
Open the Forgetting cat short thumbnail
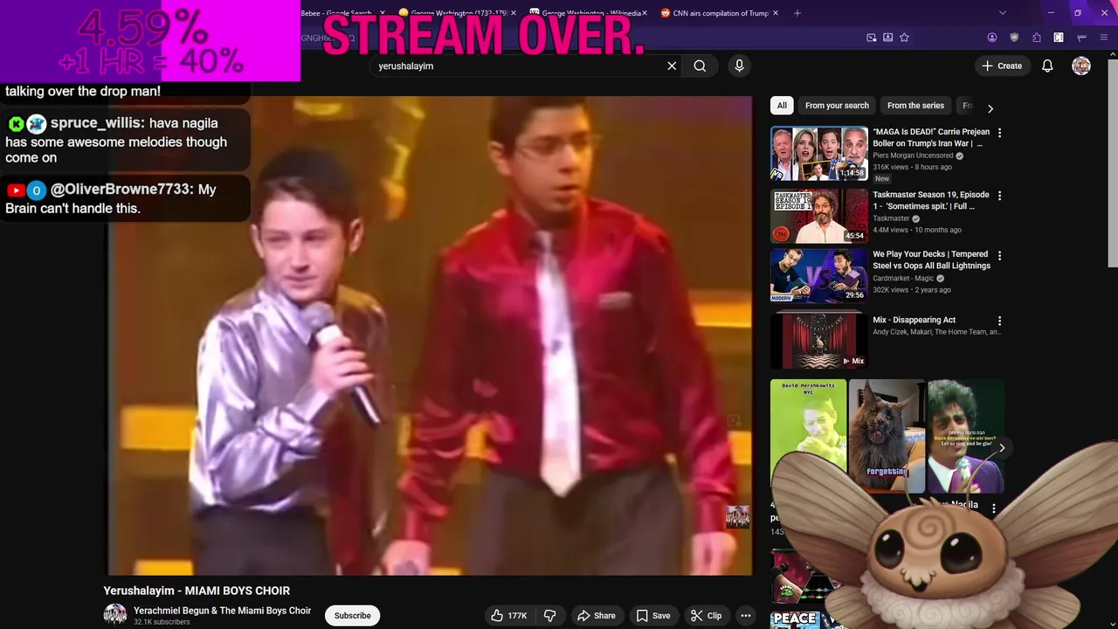tap(887, 434)
